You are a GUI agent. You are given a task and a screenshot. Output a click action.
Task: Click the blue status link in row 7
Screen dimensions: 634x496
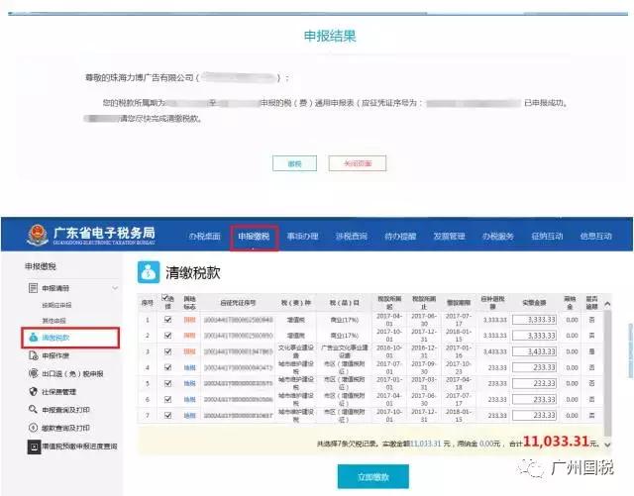189,415
